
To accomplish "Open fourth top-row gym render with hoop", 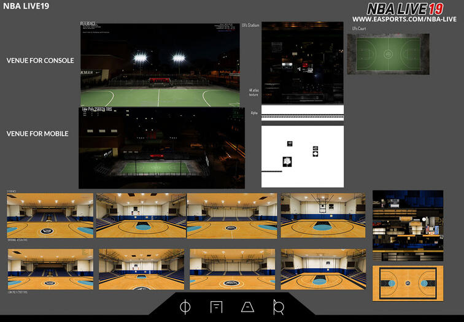I will tap(323, 215).
